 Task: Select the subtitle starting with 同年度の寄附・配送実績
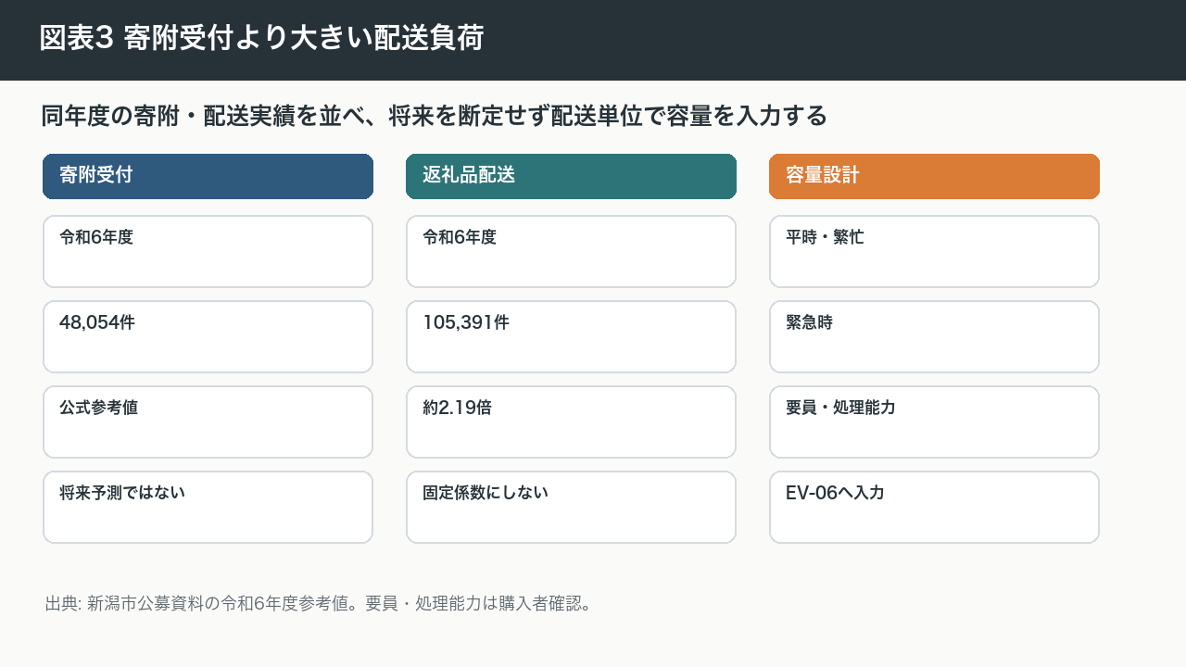tap(434, 116)
